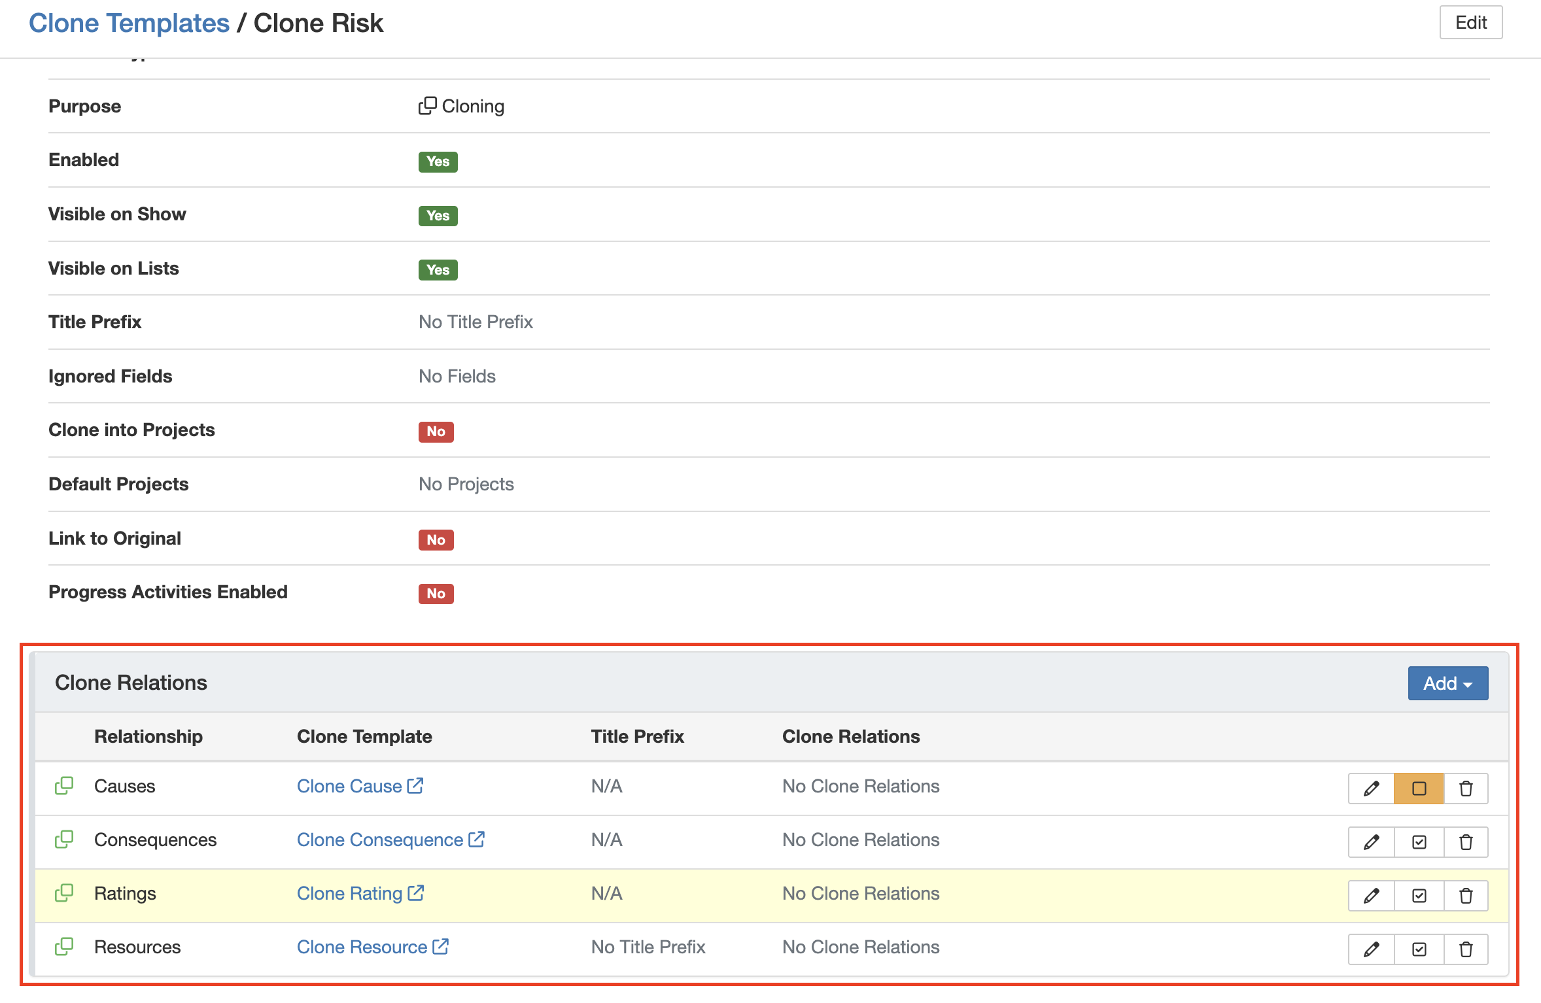The image size is (1541, 1003).
Task: Click the pencil edit icon for Causes
Action: pyautogui.click(x=1371, y=788)
